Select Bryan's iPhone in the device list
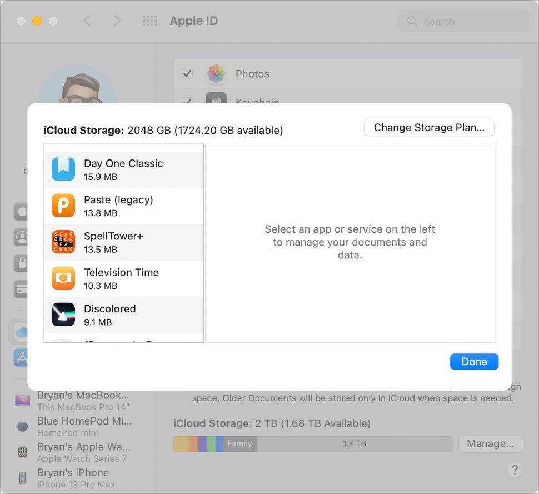Image resolution: width=539 pixels, height=494 pixels. 73,477
